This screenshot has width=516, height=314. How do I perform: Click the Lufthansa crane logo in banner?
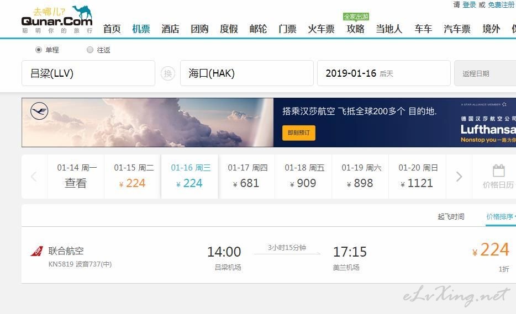click(39, 111)
